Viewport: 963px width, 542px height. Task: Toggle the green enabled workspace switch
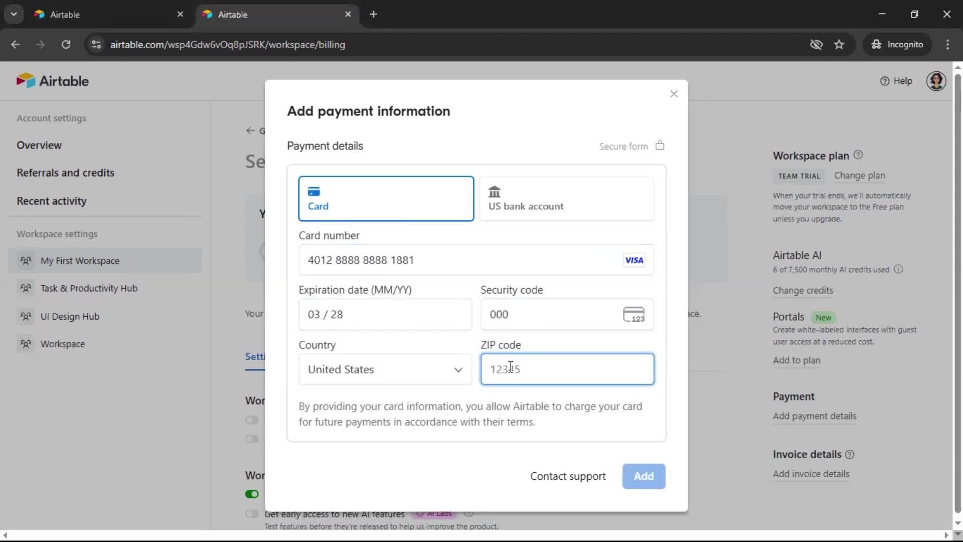(252, 494)
